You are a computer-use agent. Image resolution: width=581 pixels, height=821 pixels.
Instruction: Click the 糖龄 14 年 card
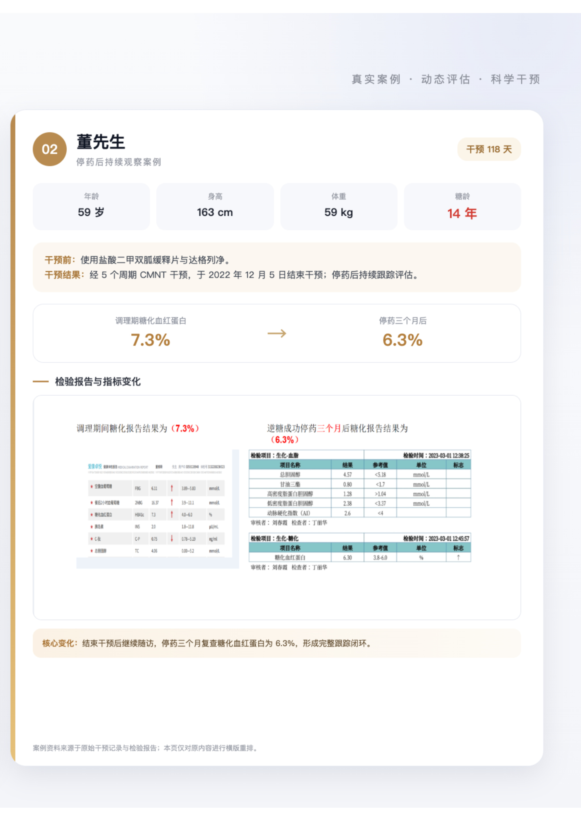point(462,206)
